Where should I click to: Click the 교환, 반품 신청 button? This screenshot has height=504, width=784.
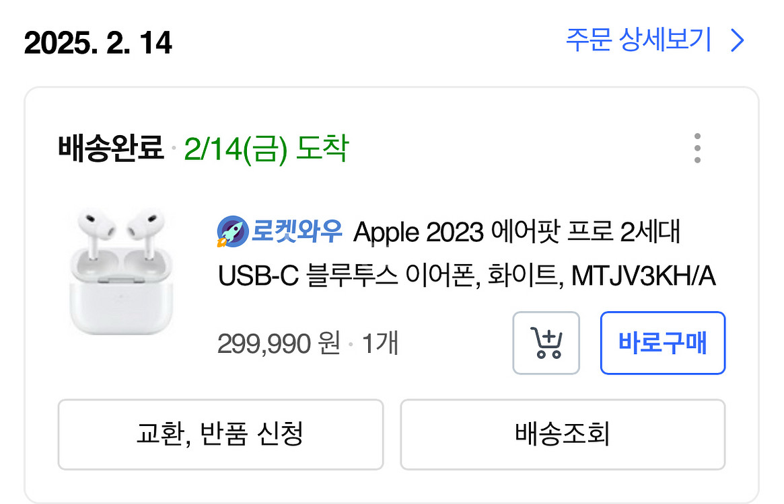[x=221, y=435]
